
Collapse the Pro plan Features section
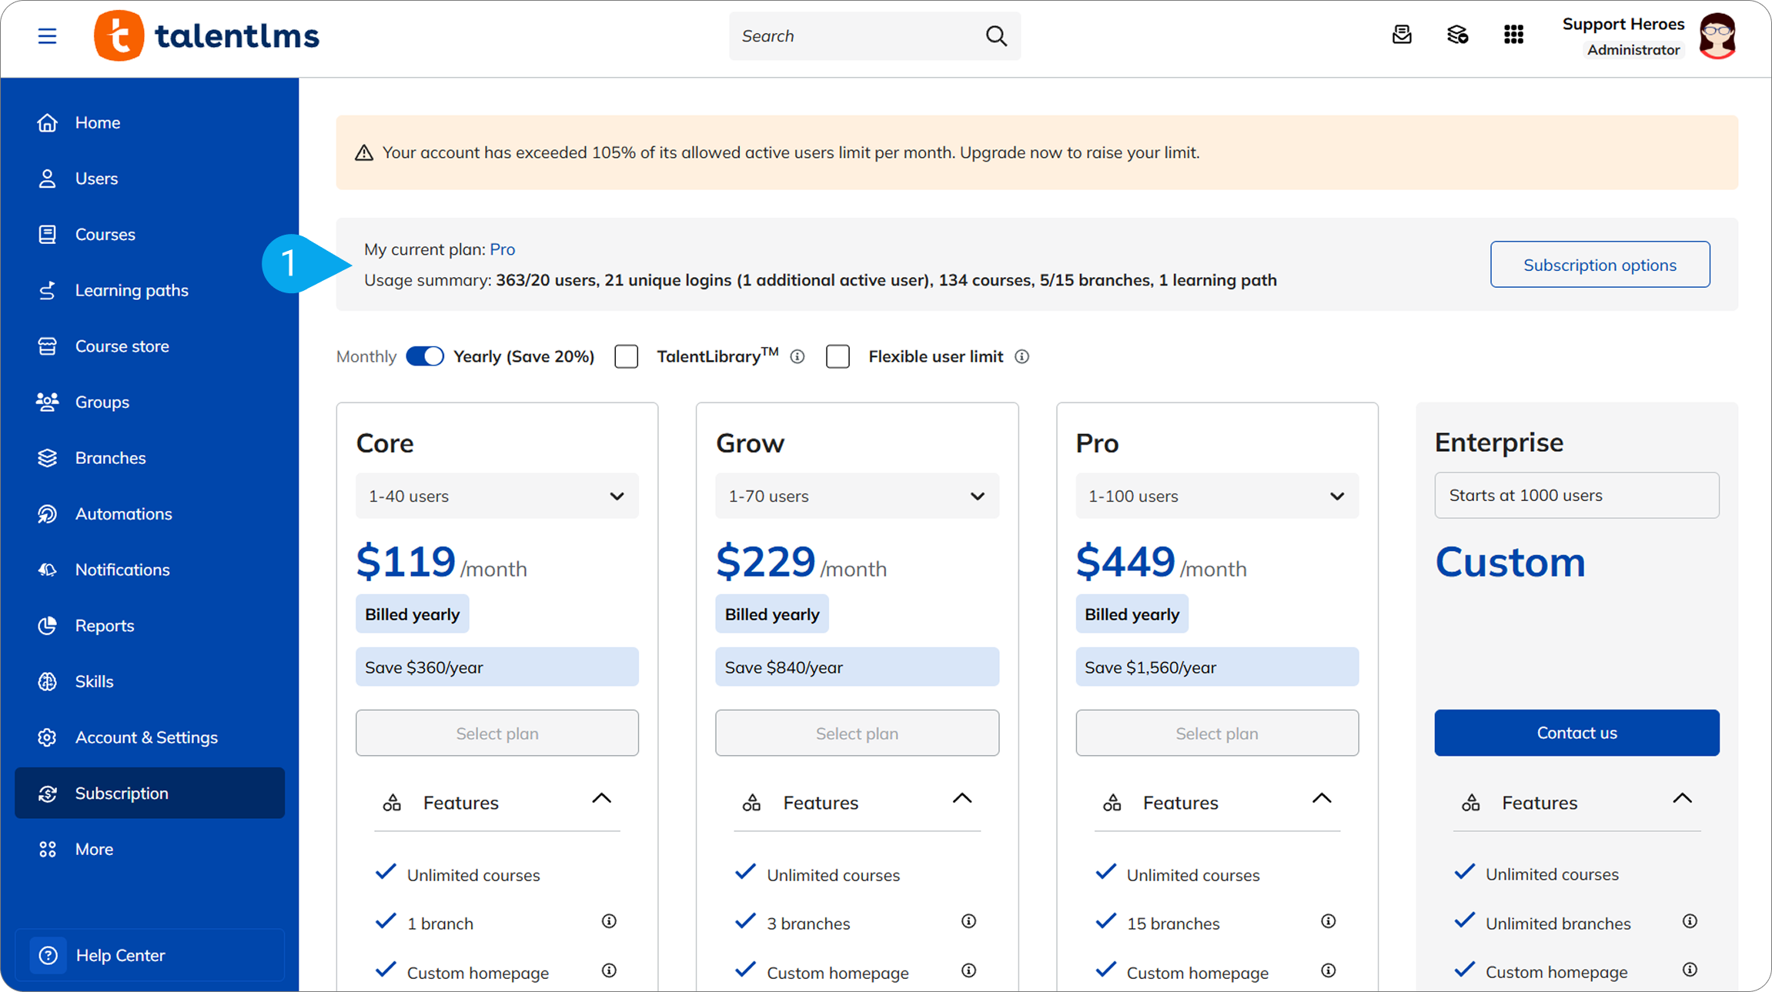(x=1322, y=799)
